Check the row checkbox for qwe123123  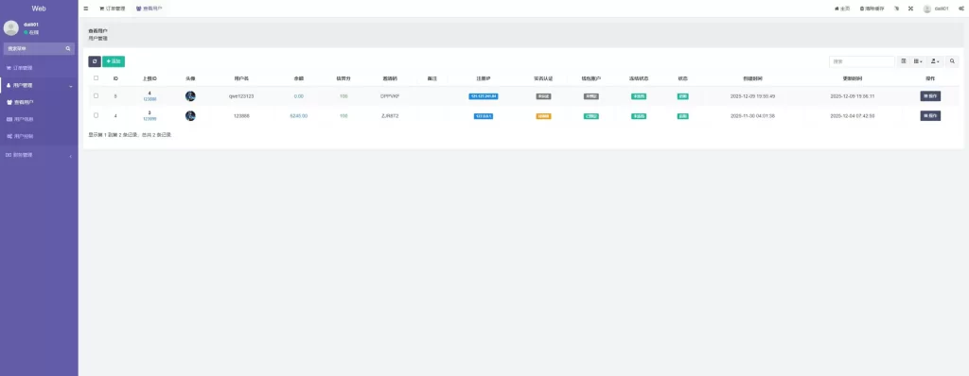(x=96, y=96)
